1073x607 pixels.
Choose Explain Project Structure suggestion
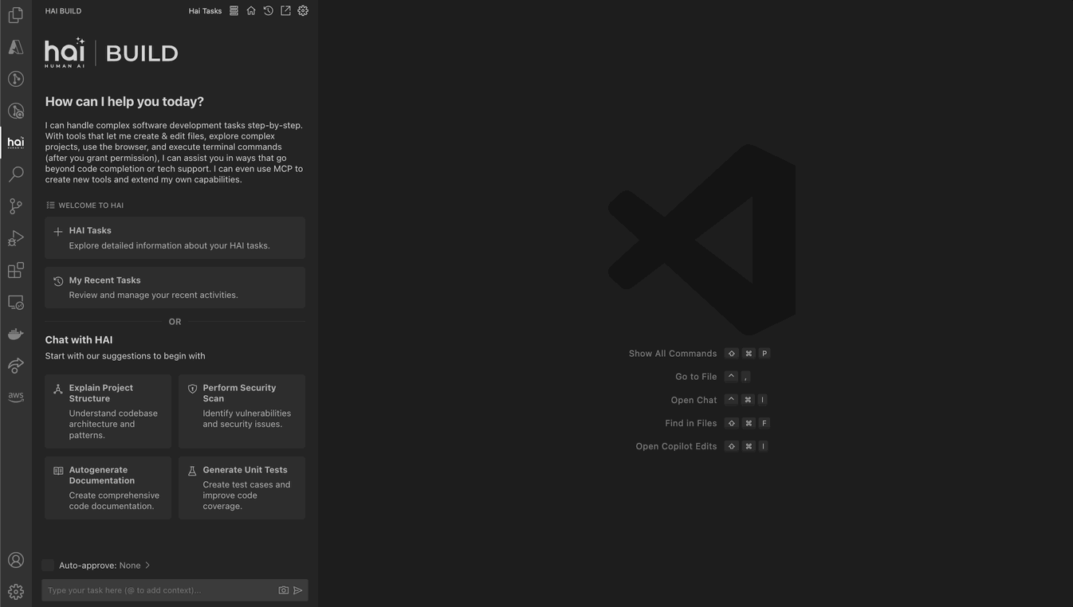click(108, 411)
